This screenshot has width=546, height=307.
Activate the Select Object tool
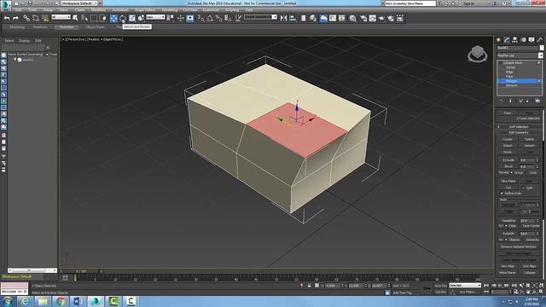click(x=75, y=18)
